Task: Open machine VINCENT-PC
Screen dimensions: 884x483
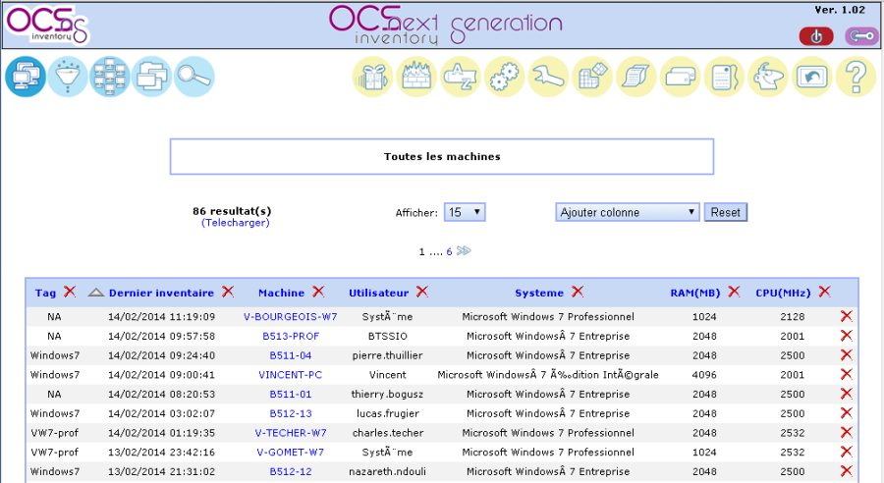Action: 291,375
